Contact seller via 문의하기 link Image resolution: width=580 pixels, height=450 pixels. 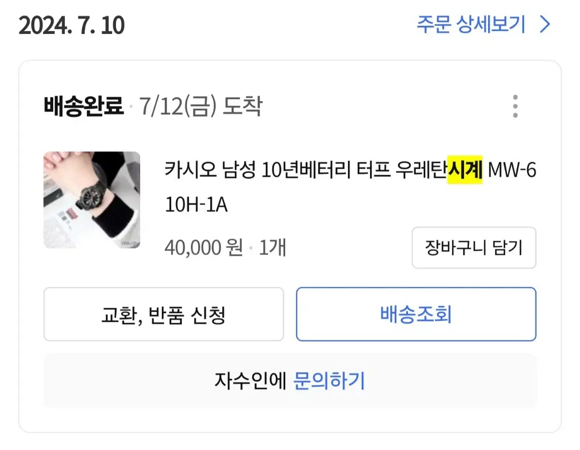pos(329,381)
